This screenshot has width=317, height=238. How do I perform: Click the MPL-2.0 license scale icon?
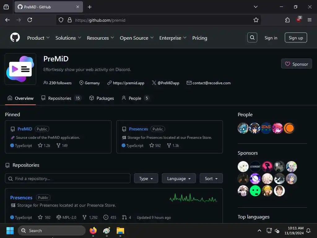tap(59, 217)
